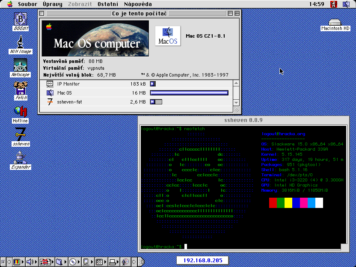
Task: Click the Expander desktop icon
Action: tap(20, 157)
